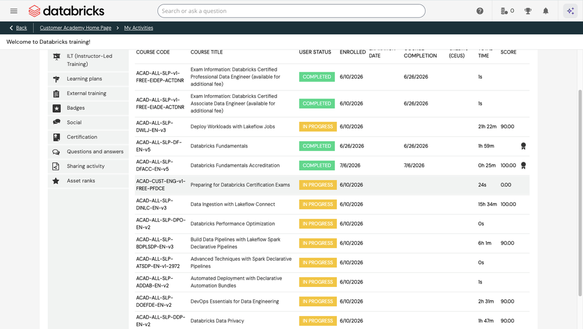The image size is (583, 329).
Task: Click total time 15h 34m cell
Action: click(487, 205)
